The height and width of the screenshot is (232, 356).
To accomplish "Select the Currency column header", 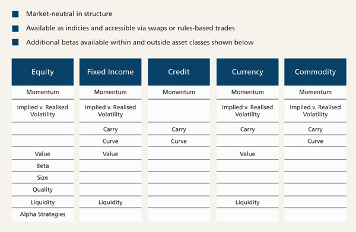I will coord(247,72).
